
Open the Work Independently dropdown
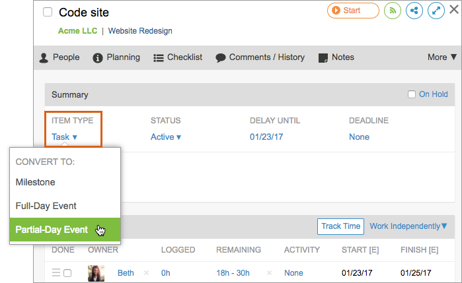[x=408, y=226]
